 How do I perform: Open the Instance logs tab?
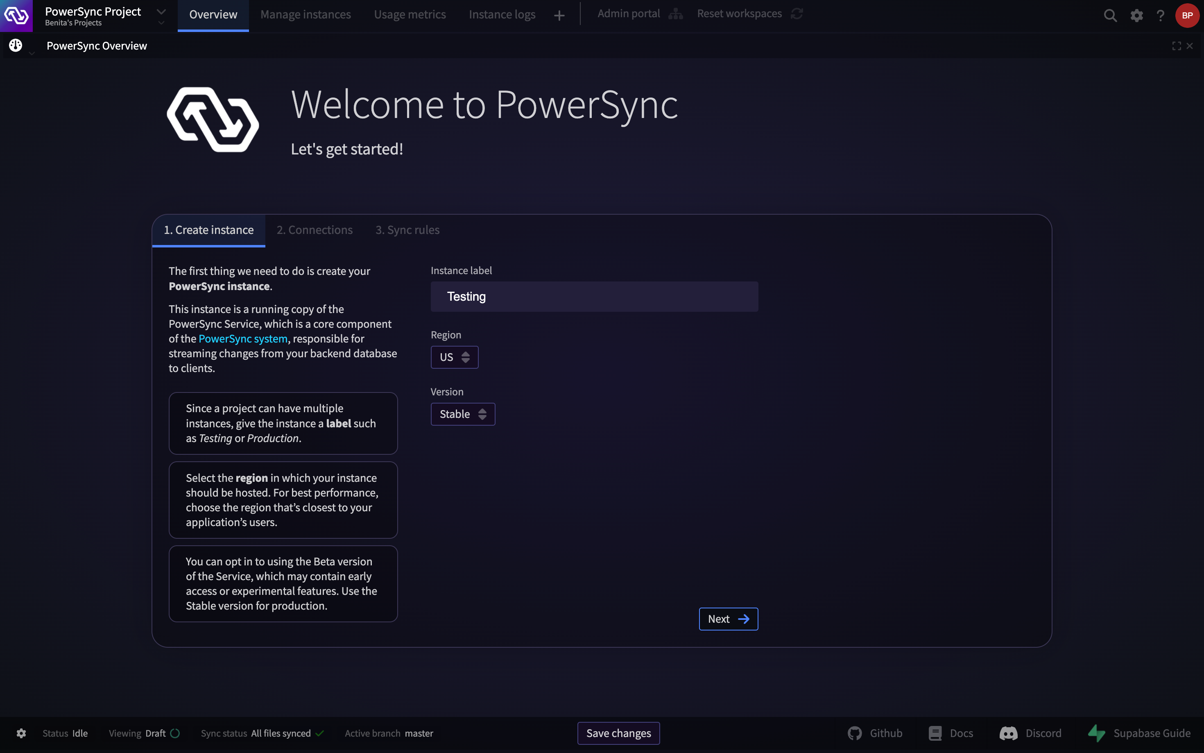click(502, 15)
